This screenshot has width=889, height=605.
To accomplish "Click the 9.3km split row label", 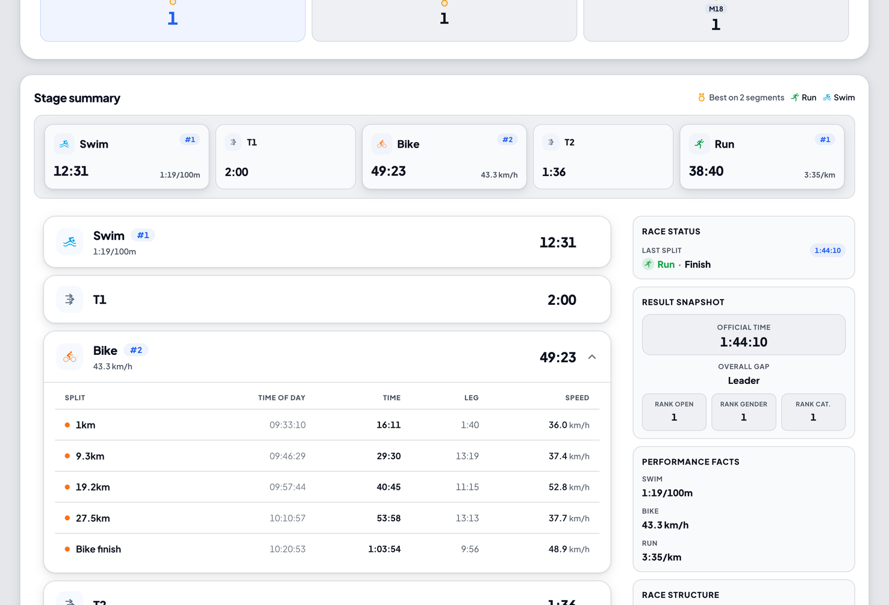I will click(x=90, y=456).
